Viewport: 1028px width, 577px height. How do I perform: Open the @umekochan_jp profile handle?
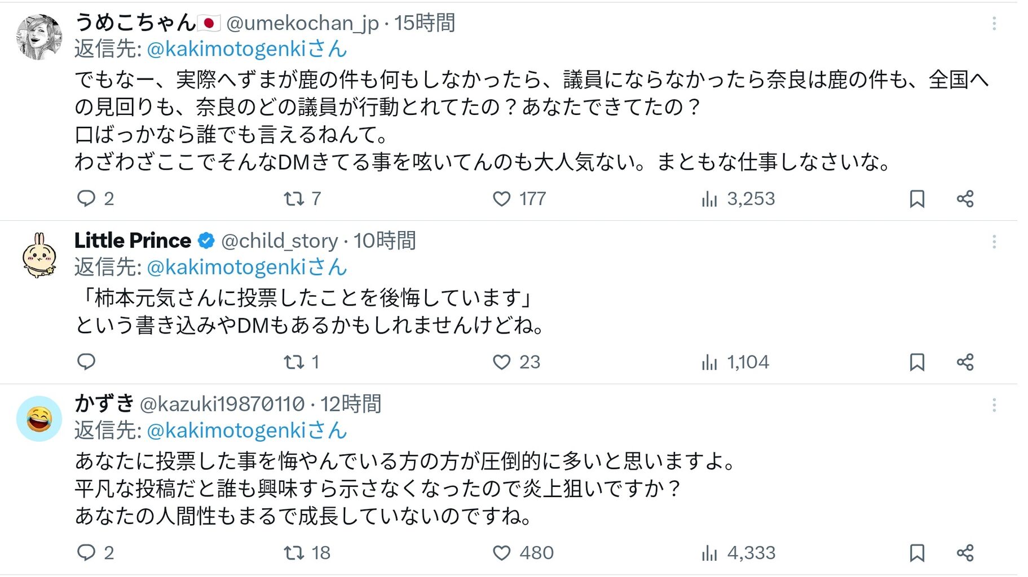tap(302, 23)
